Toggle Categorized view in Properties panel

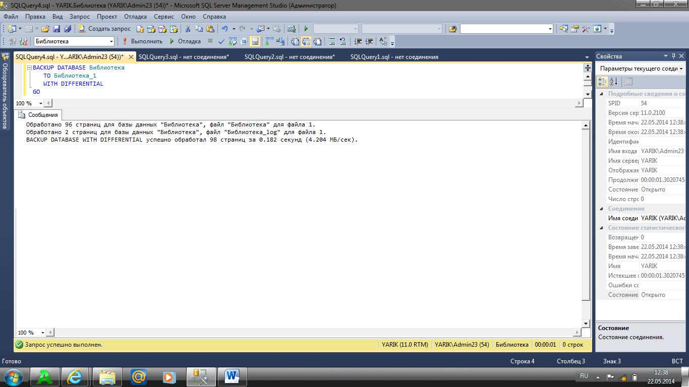[x=602, y=81]
